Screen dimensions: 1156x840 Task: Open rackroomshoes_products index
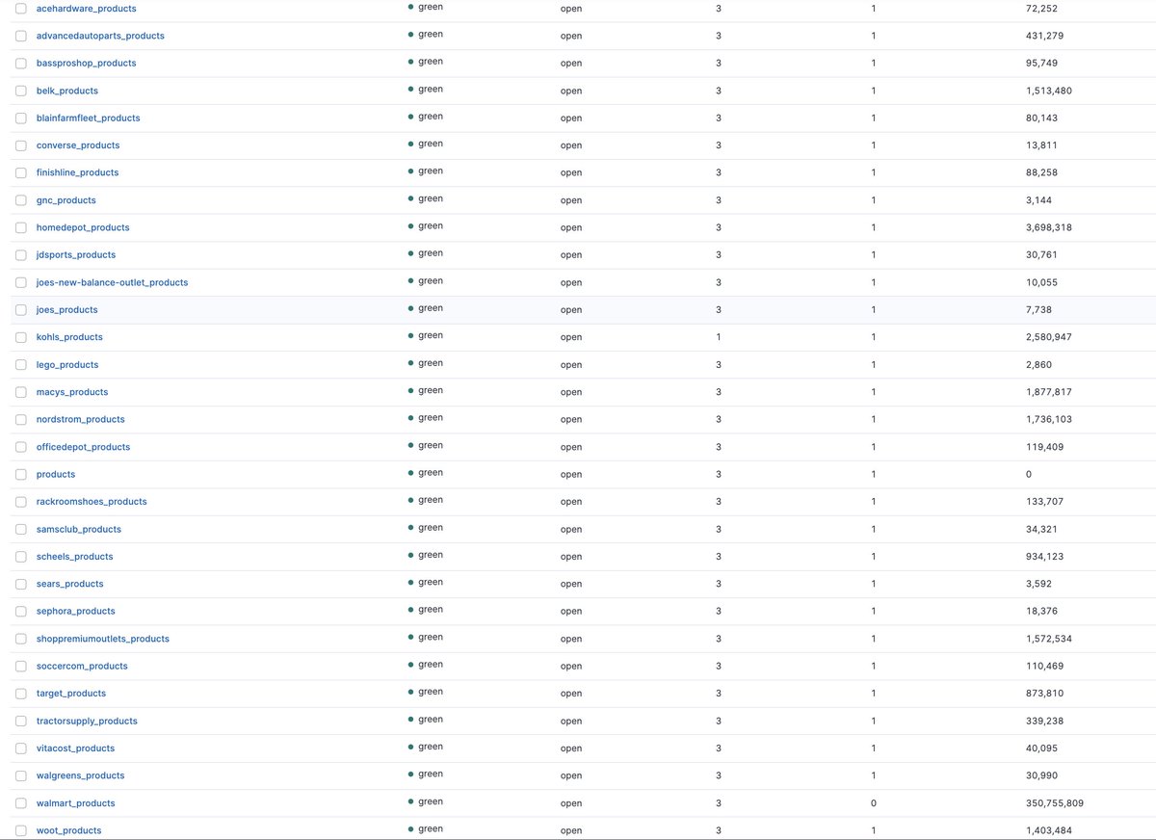point(92,501)
